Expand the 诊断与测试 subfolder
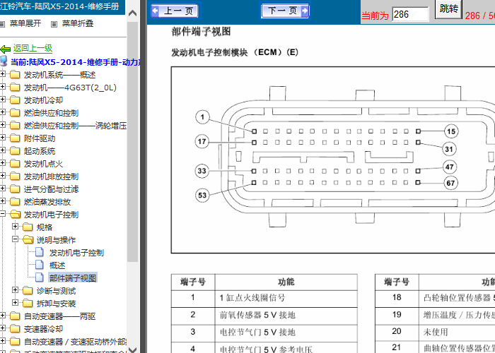 coord(15,290)
